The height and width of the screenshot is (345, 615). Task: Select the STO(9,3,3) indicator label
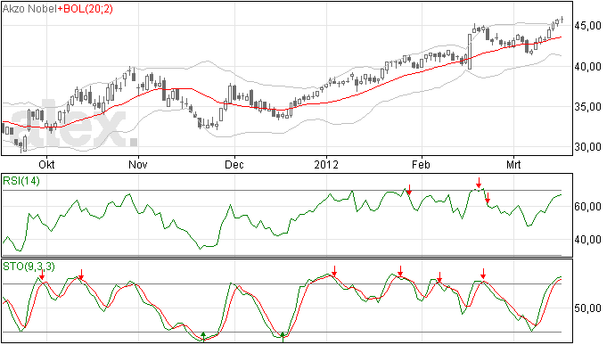(29, 267)
